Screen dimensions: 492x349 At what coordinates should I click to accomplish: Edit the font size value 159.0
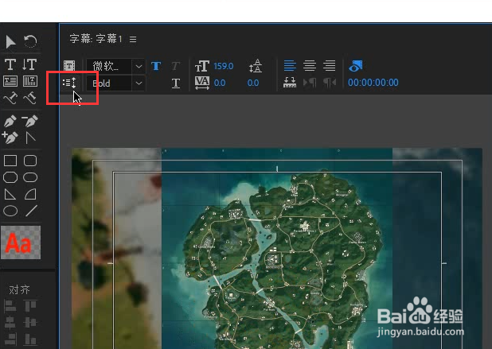pyautogui.click(x=224, y=66)
